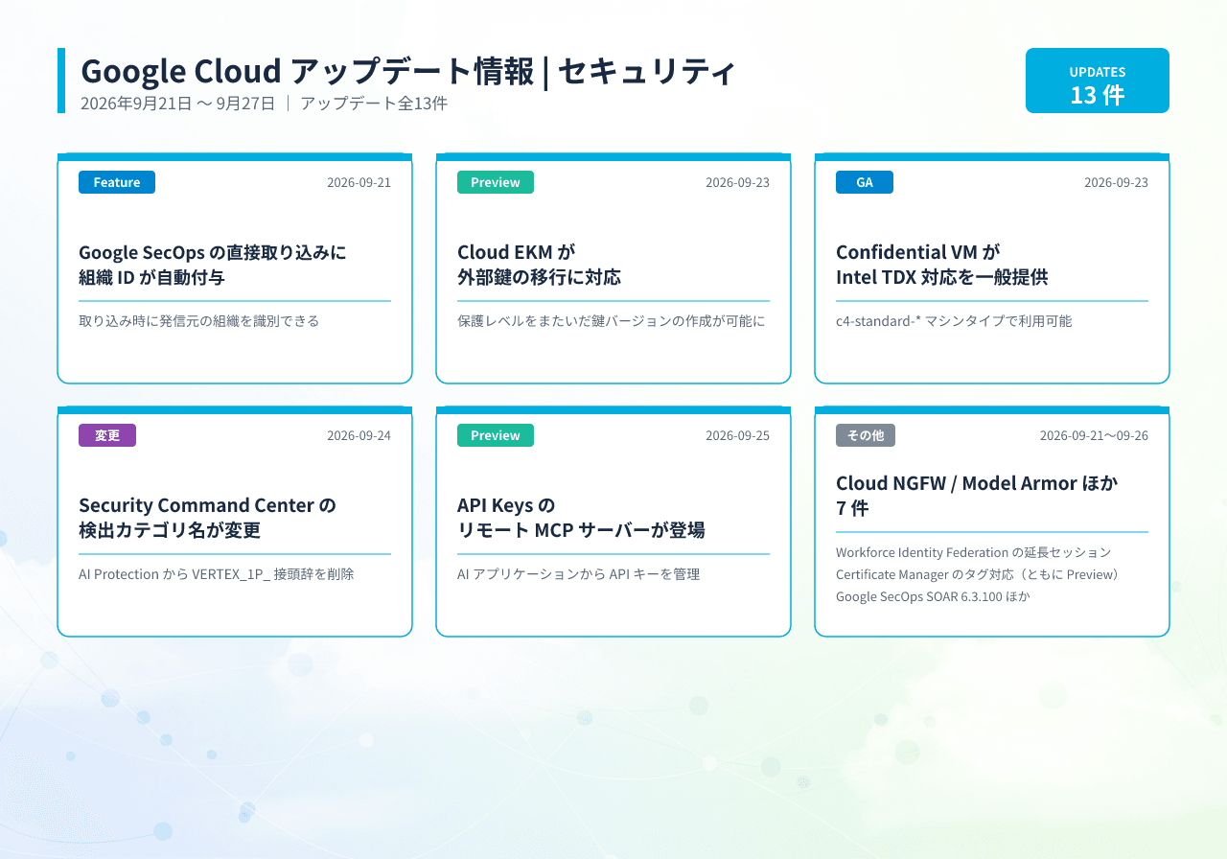This screenshot has height=859, width=1227.
Task: Click the line "Google SecOps SOAR 6.3.100 ほか"
Action: (933, 596)
